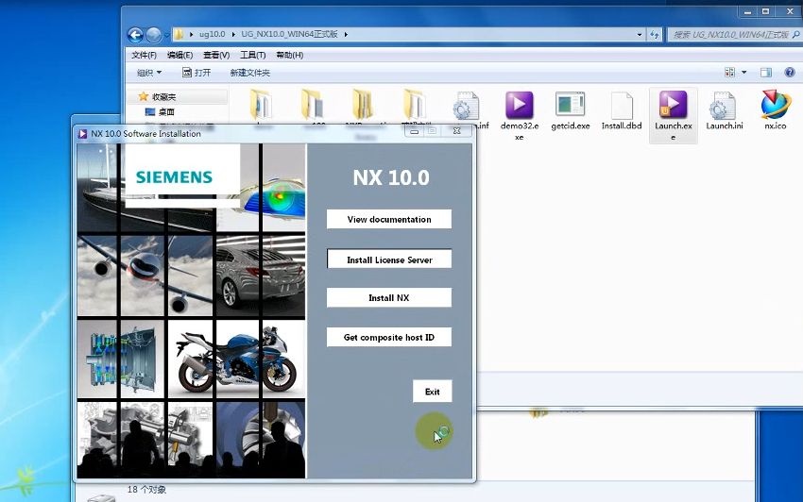Select the first folder icon in Explorer

click(261, 105)
